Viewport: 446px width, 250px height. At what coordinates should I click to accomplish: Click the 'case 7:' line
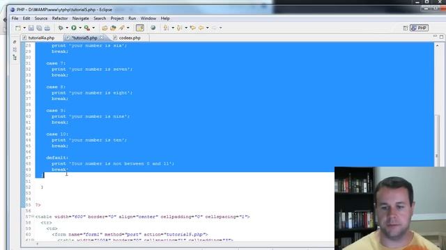pyautogui.click(x=56, y=63)
